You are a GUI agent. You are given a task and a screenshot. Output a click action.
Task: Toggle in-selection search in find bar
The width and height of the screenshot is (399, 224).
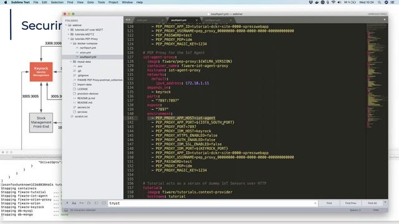pos(97,203)
